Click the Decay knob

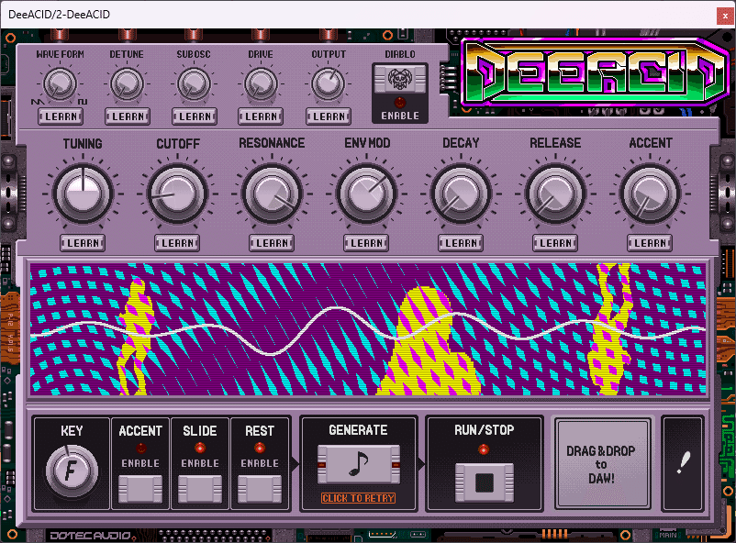[x=461, y=193]
